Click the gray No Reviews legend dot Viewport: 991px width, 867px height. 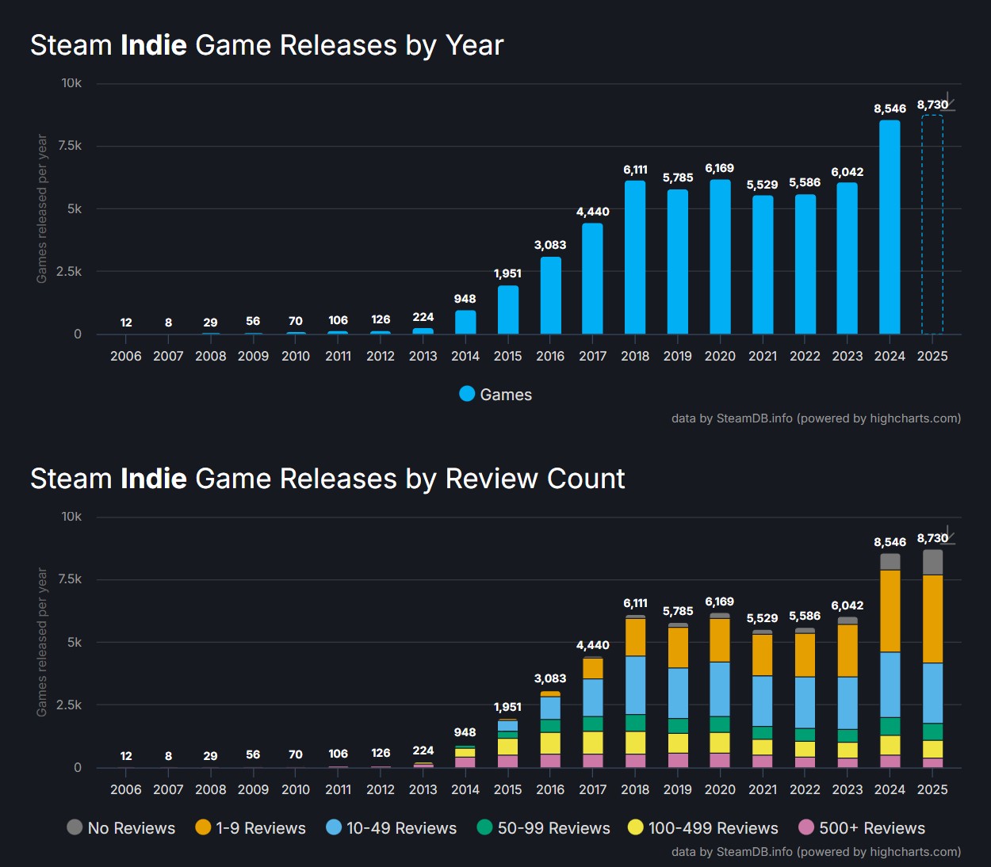pos(75,827)
